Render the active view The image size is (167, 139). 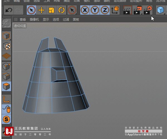(127, 10)
